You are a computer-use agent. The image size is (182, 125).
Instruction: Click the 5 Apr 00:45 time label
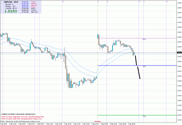pyautogui.click(x=104, y=124)
